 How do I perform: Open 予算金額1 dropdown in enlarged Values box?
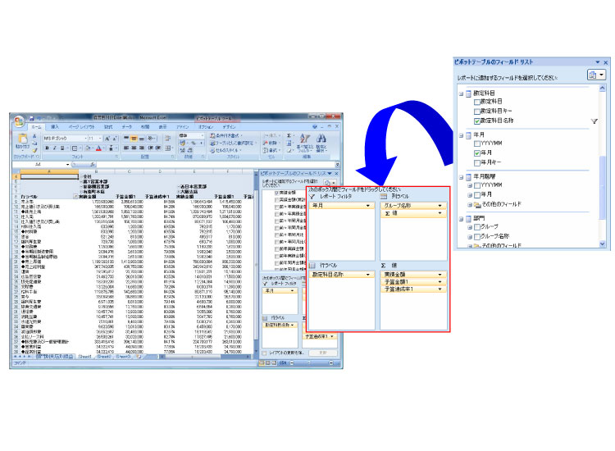coord(440,282)
